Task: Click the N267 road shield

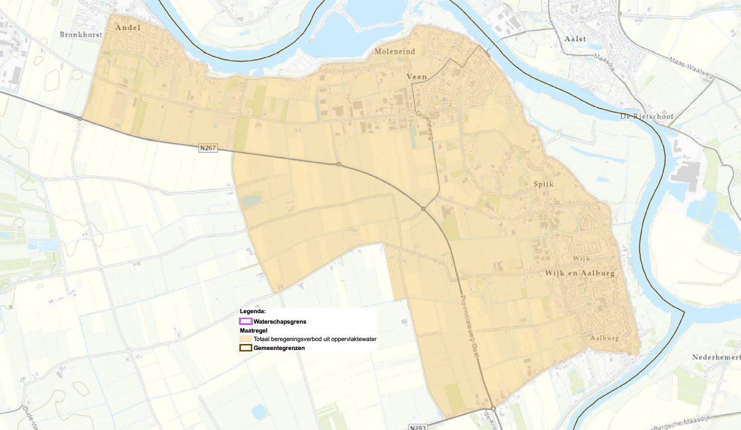Action: (x=208, y=148)
